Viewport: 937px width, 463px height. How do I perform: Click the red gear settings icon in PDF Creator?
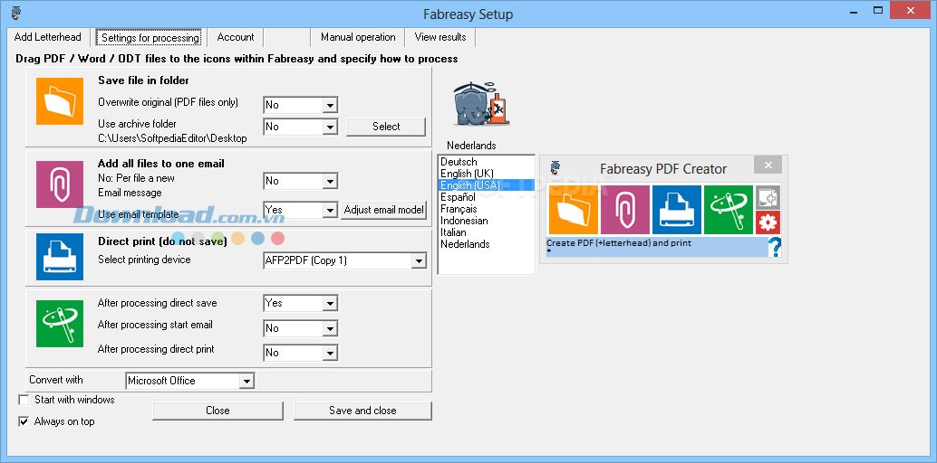pyautogui.click(x=768, y=222)
